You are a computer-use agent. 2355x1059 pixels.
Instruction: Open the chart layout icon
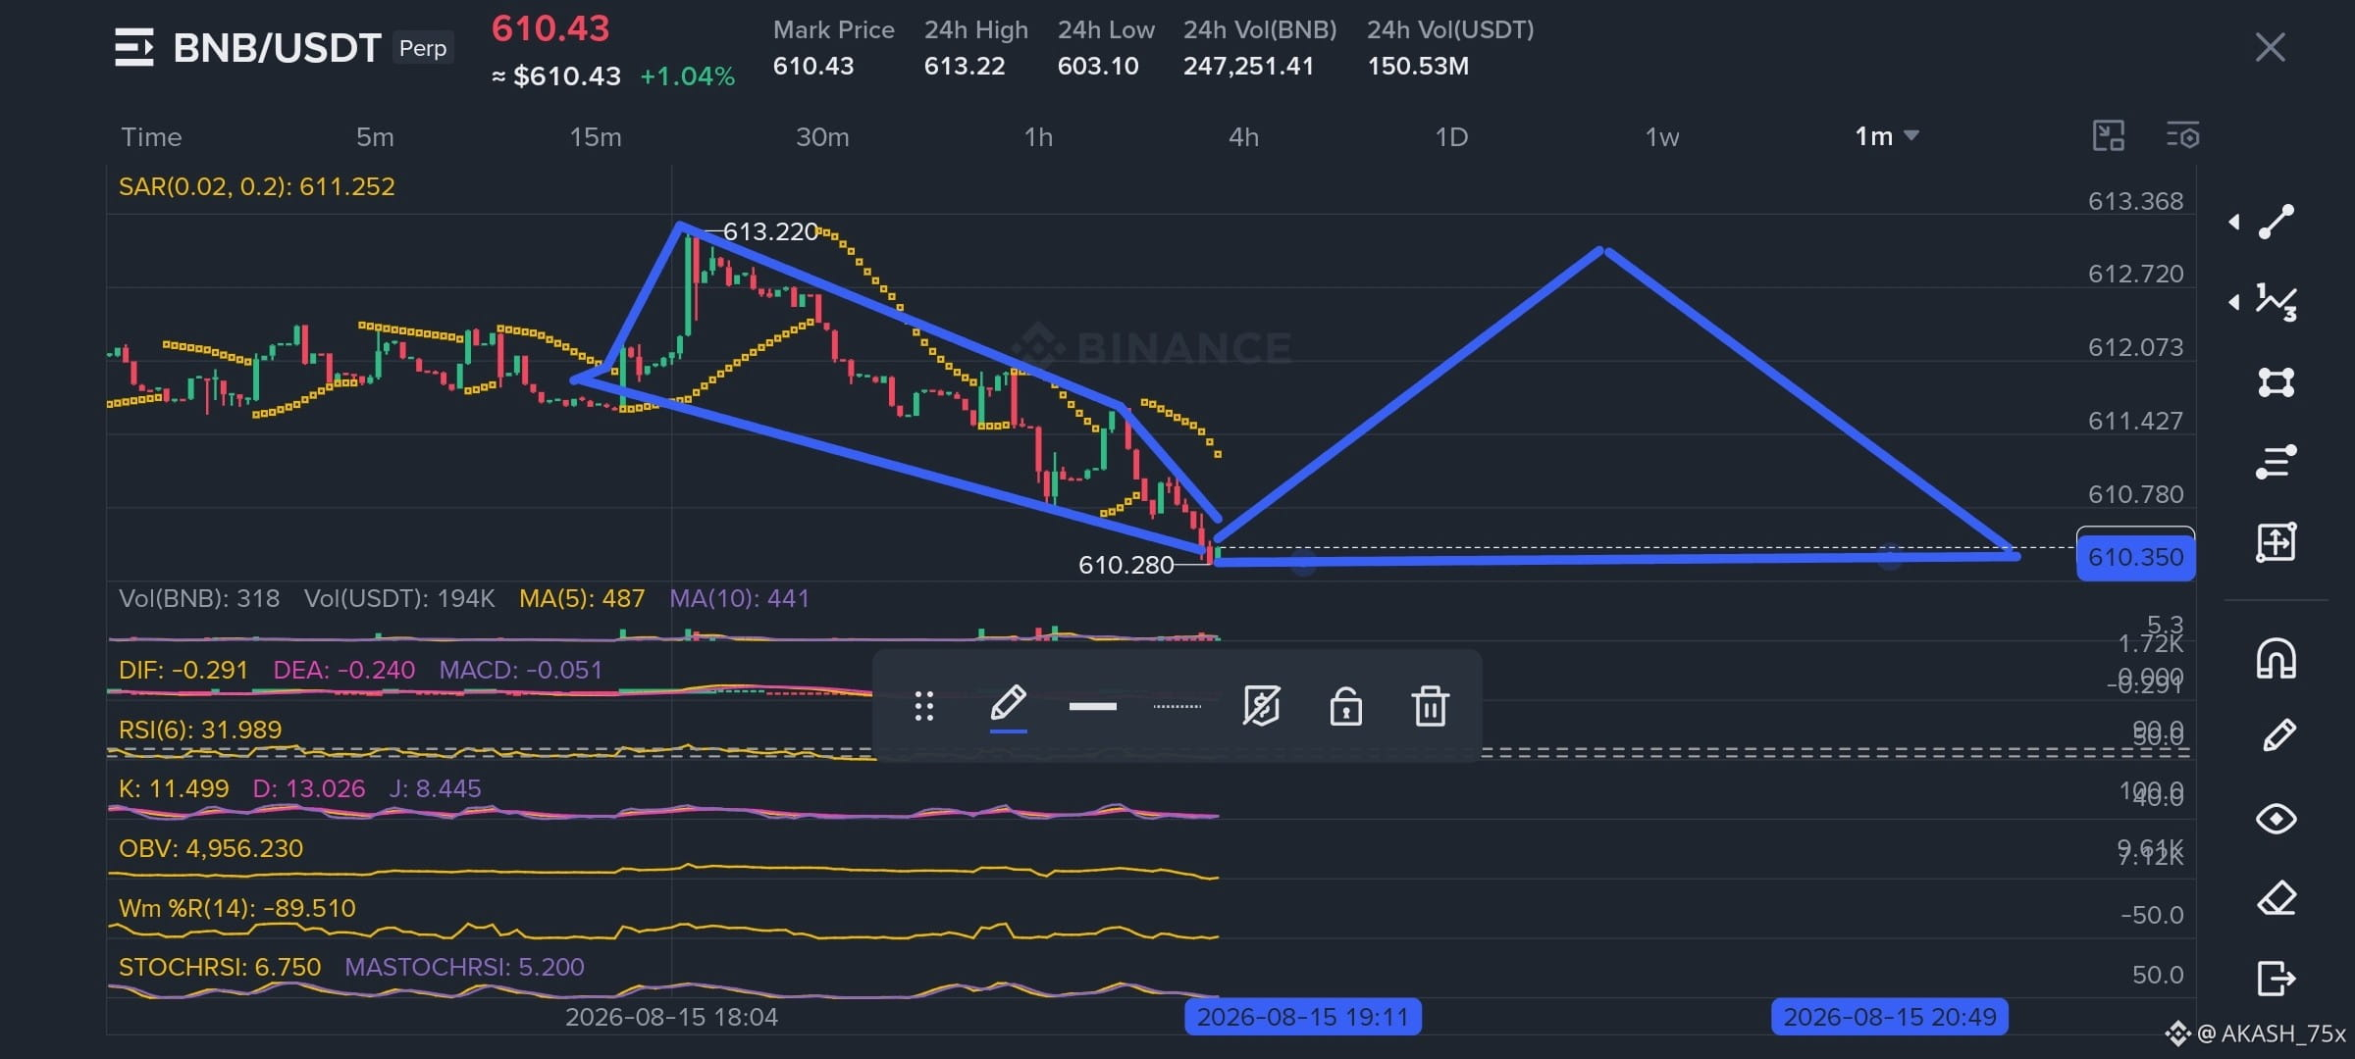coord(2108,135)
